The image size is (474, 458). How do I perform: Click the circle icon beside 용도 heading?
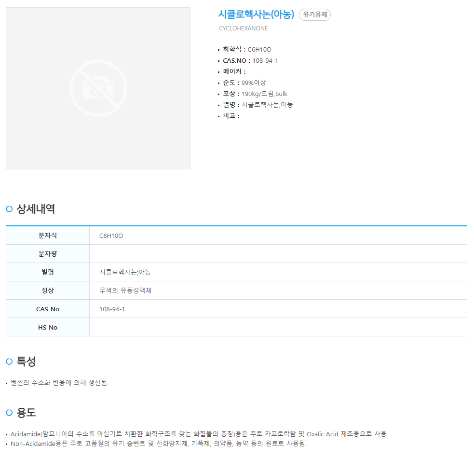9,413
